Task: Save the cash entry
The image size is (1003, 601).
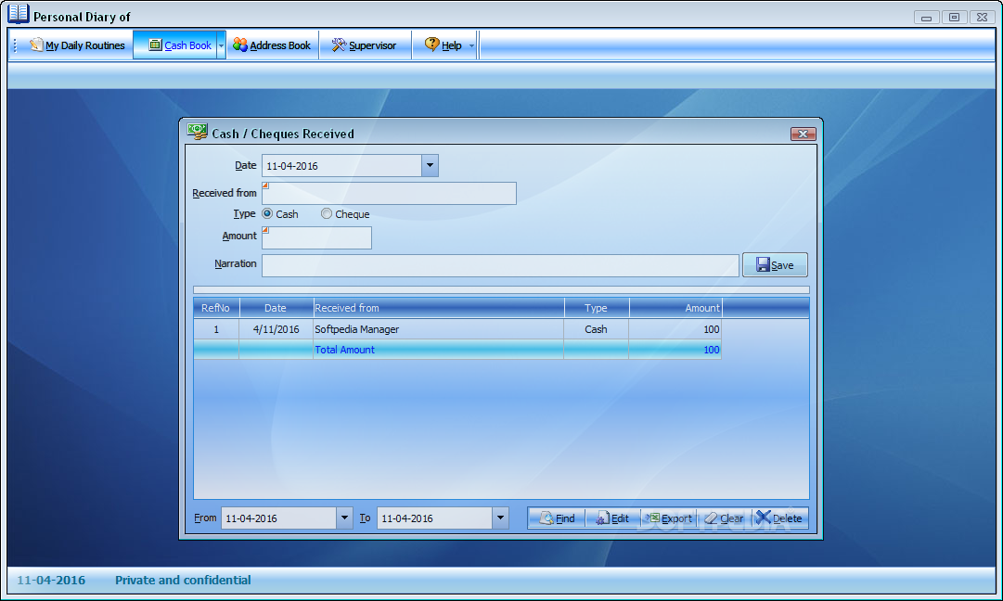Action: click(x=775, y=264)
